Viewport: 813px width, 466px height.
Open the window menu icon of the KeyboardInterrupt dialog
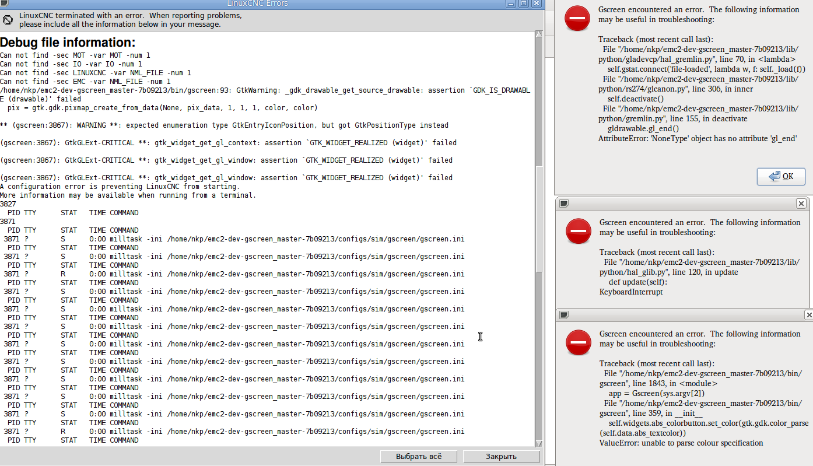564,204
